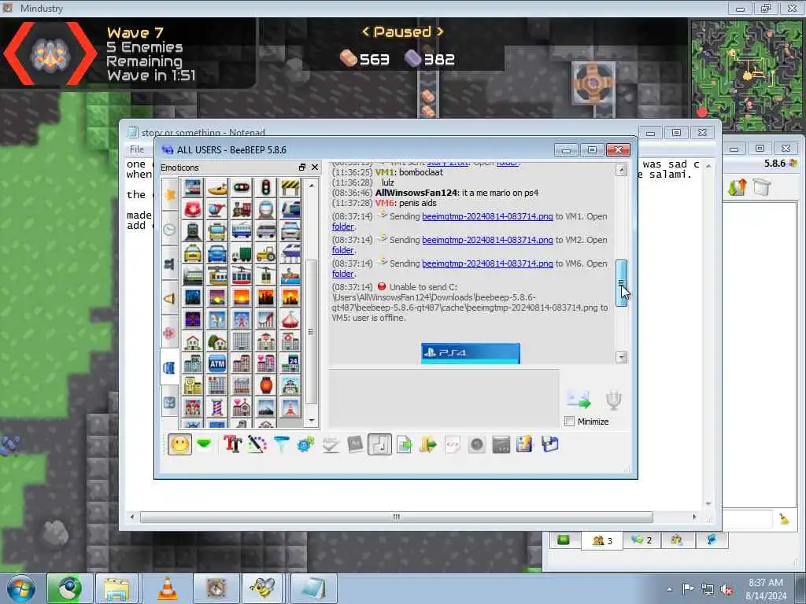Viewport: 806px width, 604px height.
Task: Insert the steam locomotive emoticon
Action: click(x=242, y=209)
